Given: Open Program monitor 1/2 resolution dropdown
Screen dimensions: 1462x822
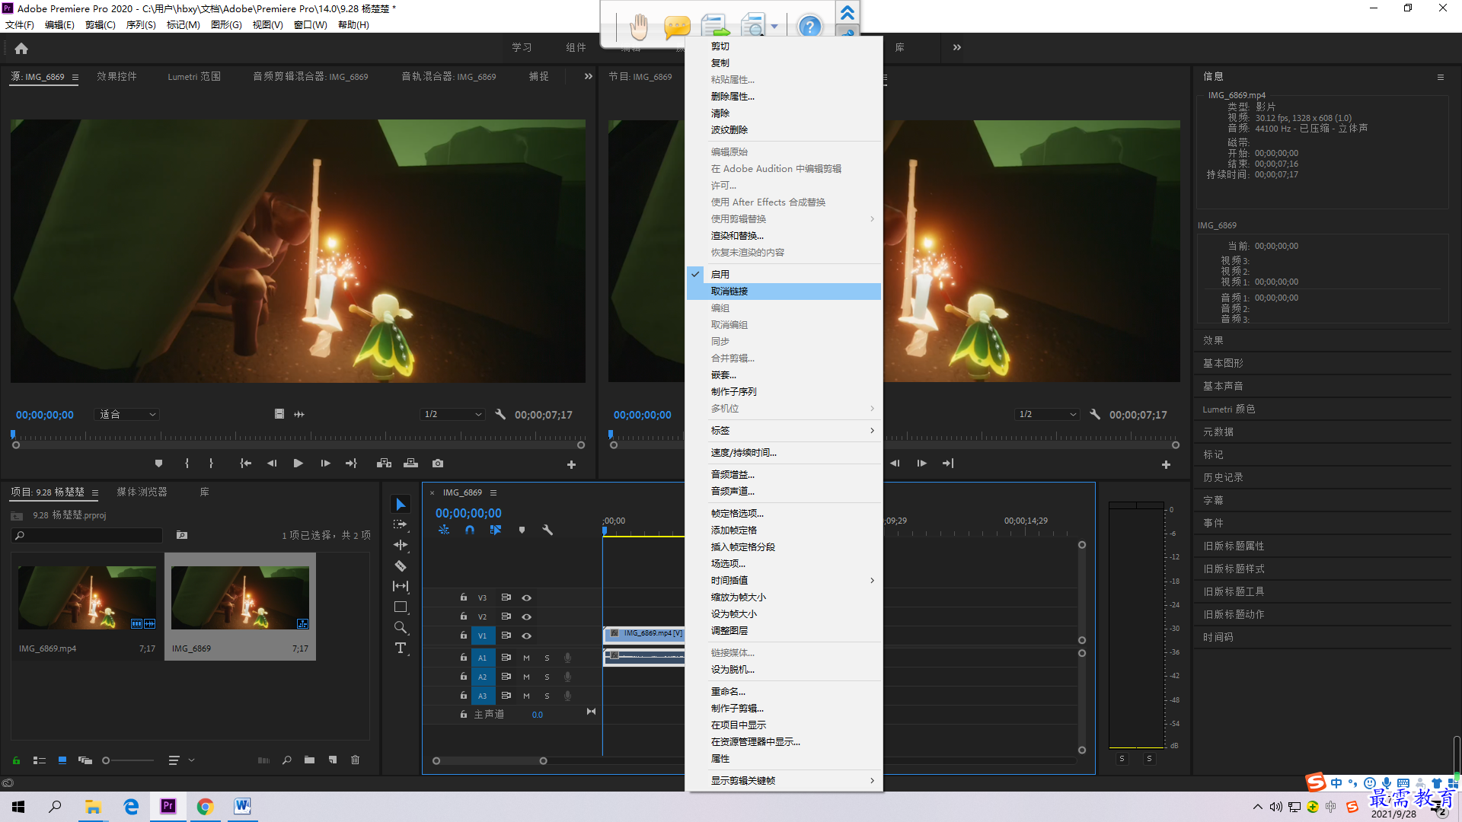Looking at the screenshot, I should 1048,415.
